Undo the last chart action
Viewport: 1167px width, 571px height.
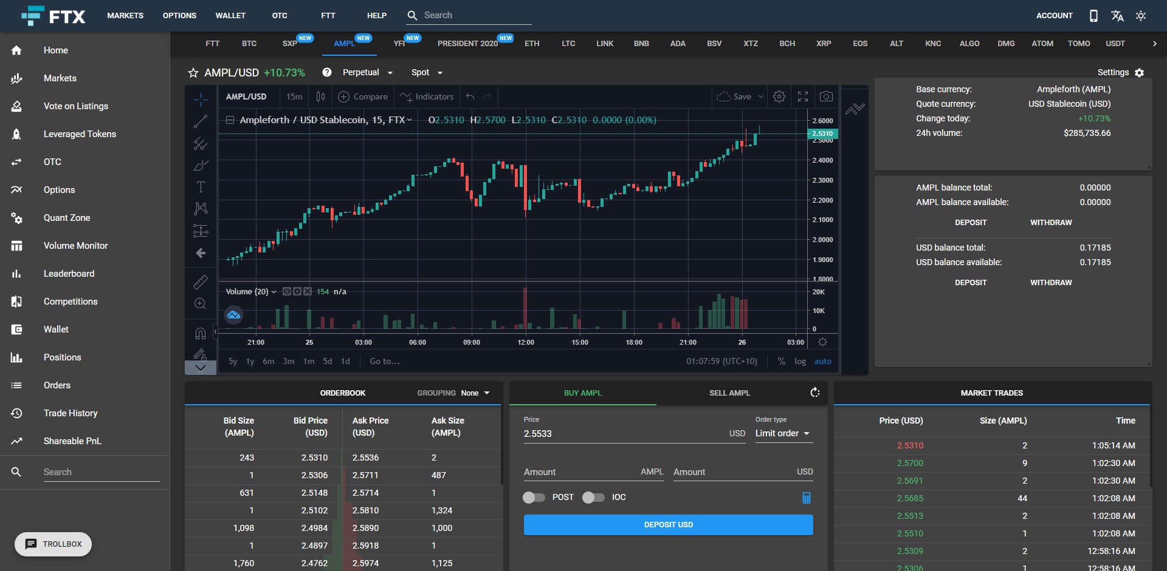coord(470,96)
